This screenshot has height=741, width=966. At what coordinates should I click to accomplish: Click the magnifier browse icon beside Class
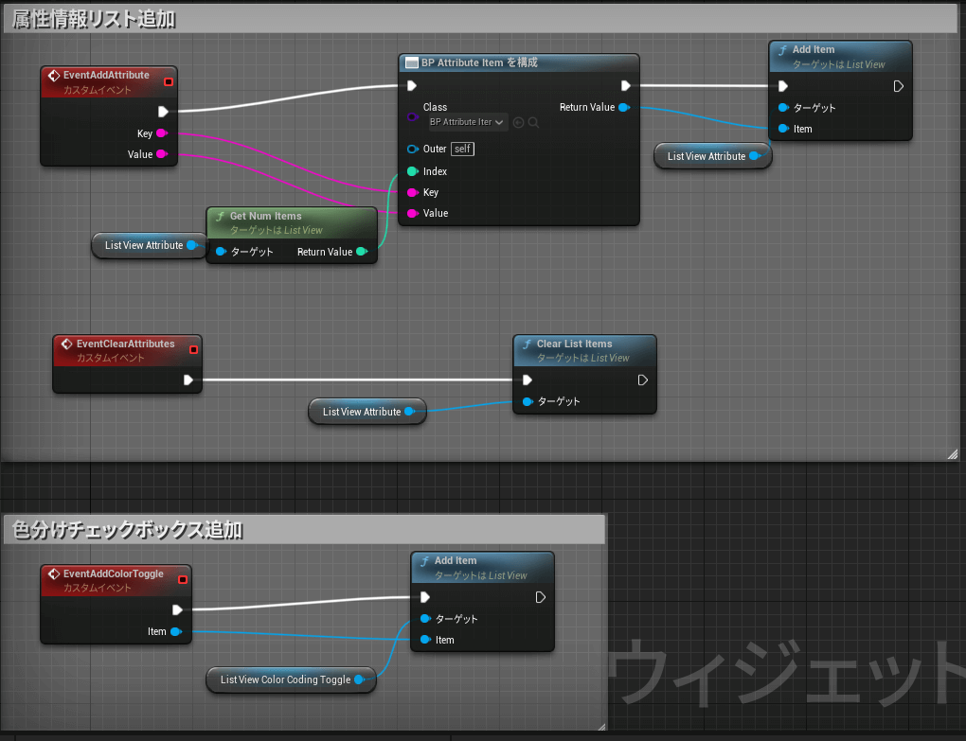(534, 122)
